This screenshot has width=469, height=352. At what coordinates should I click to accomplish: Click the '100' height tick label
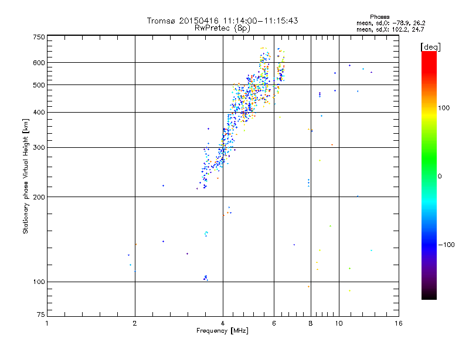pos(39,282)
